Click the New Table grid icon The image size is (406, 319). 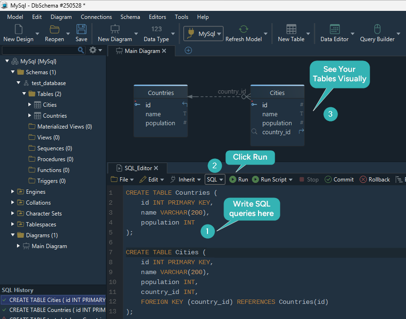[x=291, y=29]
